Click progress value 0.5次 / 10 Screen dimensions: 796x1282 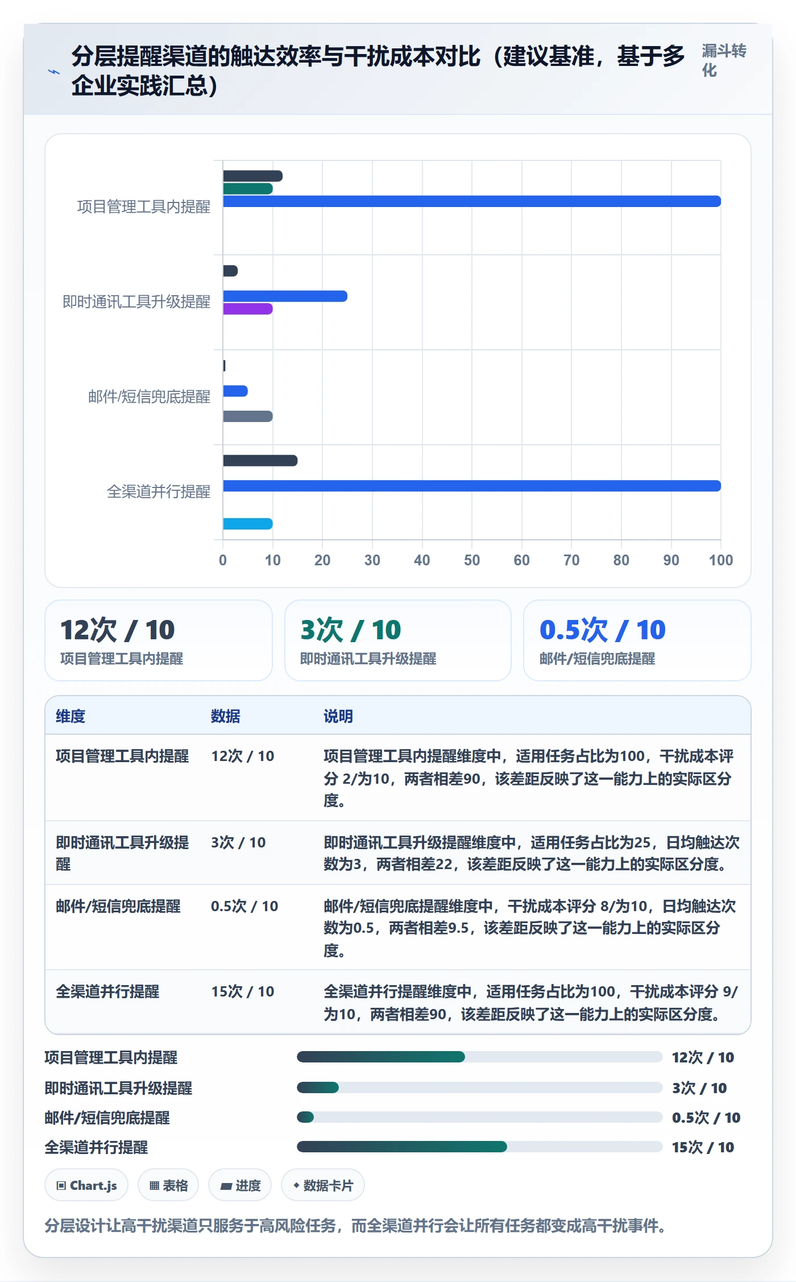[x=706, y=1118]
